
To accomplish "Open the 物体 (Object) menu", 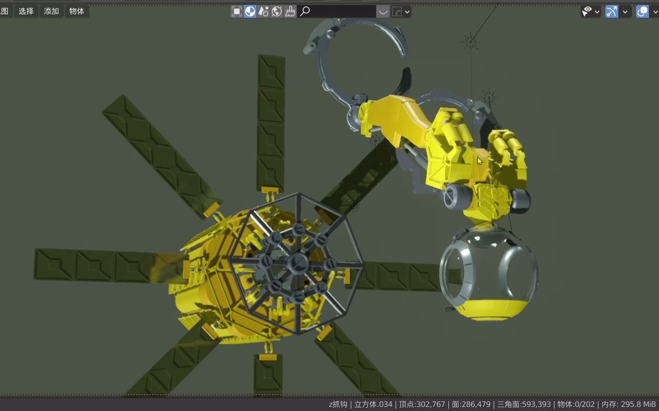I will click(76, 12).
